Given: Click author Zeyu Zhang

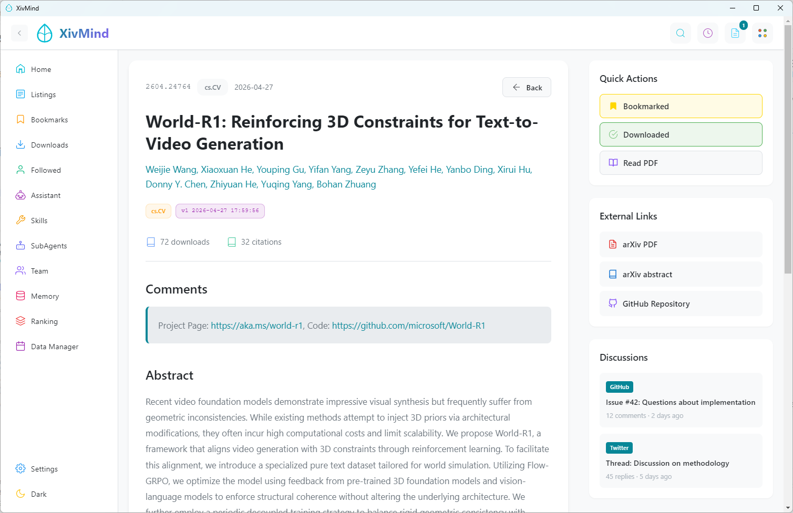Looking at the screenshot, I should click(380, 170).
